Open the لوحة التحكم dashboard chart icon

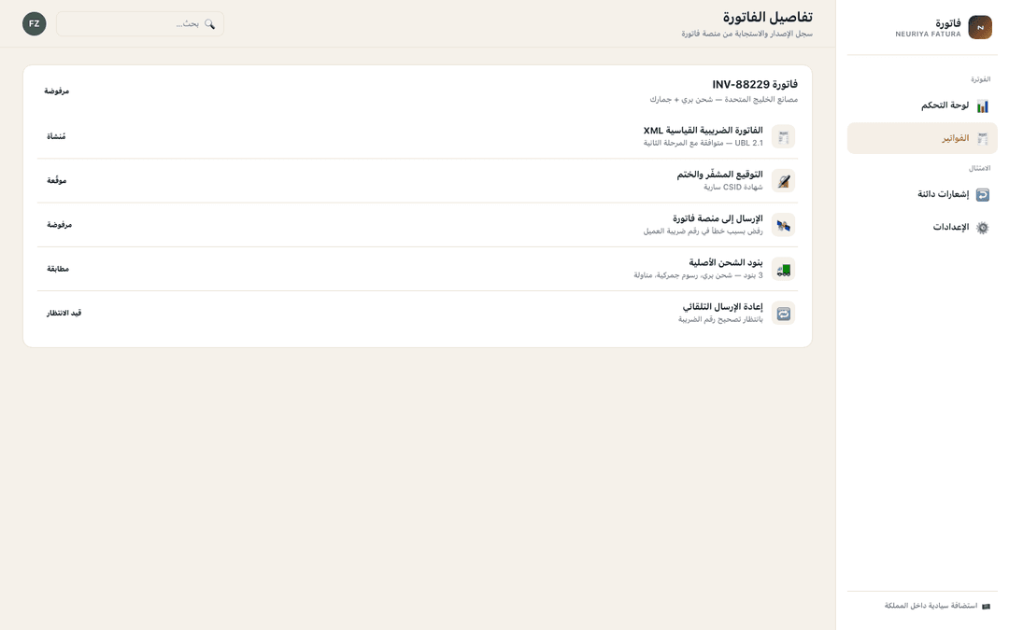coord(983,106)
